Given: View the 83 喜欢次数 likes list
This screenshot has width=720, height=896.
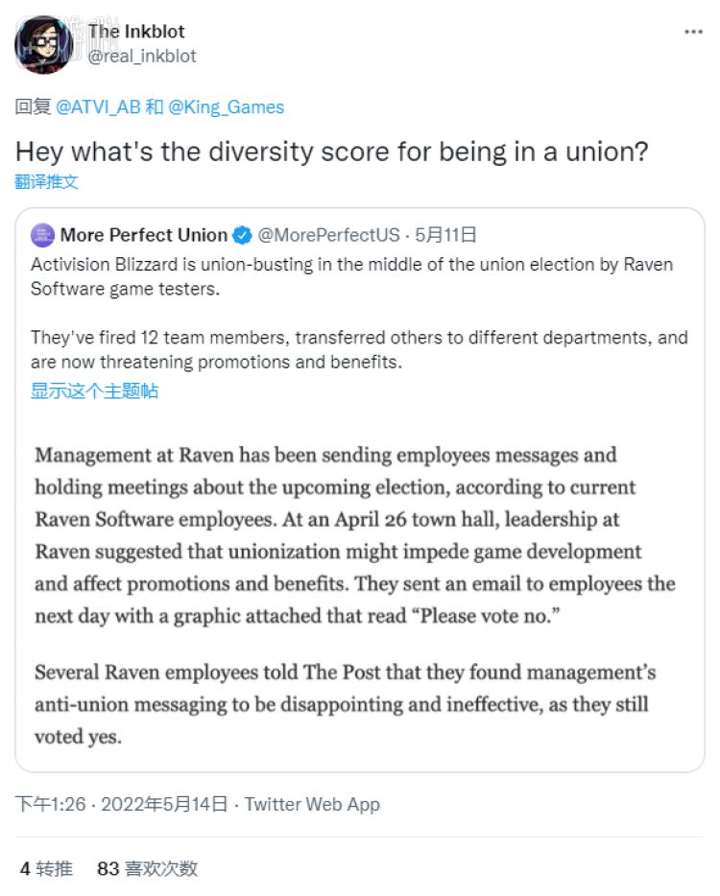Looking at the screenshot, I should click(147, 868).
